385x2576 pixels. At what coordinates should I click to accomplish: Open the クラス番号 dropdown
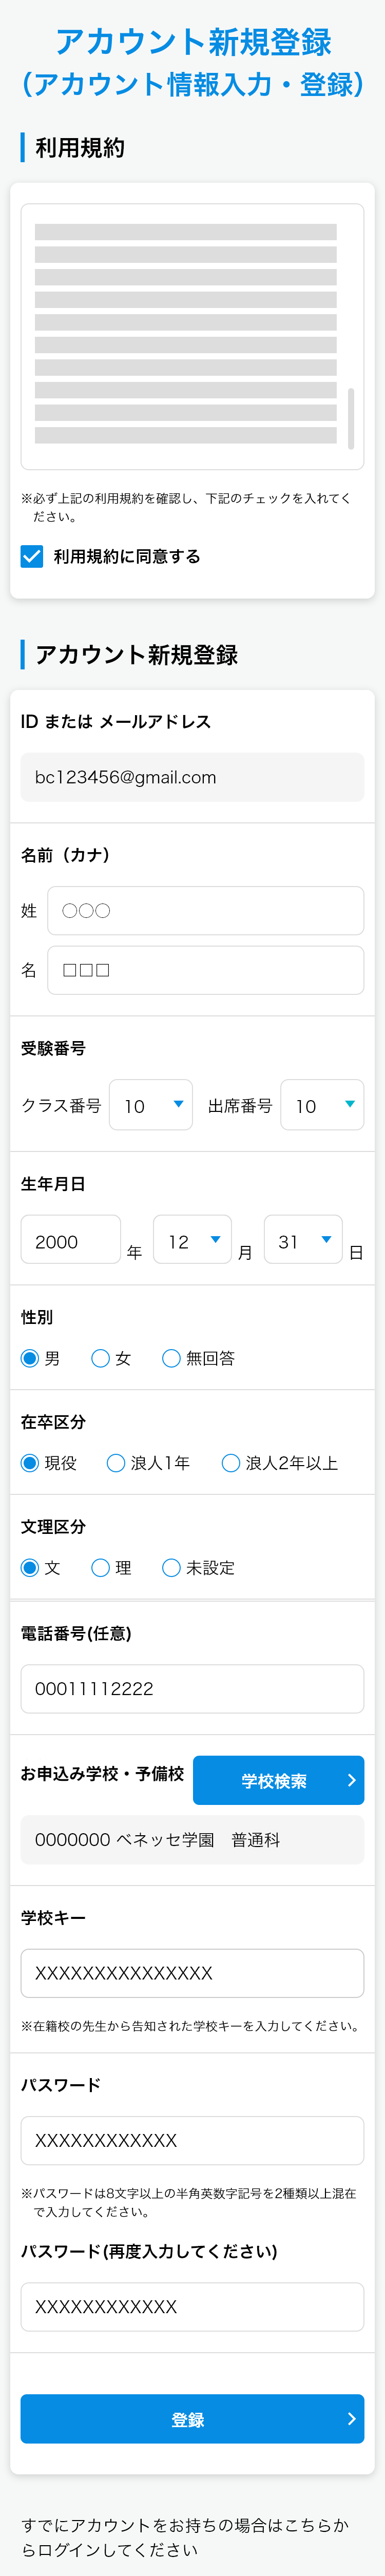pyautogui.click(x=151, y=1105)
